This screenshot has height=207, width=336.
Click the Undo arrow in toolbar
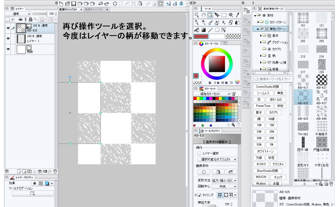100,4
